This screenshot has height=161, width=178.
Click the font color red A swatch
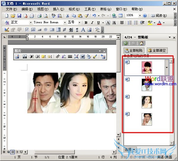pyautogui.click(x=159, y=22)
